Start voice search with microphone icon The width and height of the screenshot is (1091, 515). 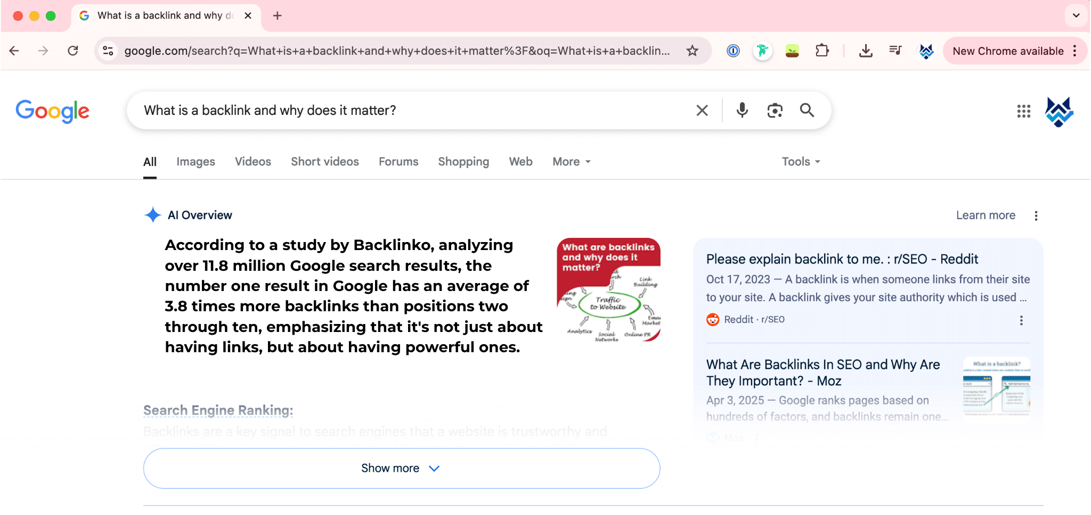pyautogui.click(x=742, y=110)
